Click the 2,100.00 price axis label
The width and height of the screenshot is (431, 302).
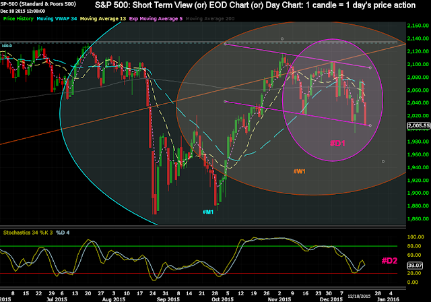click(x=418, y=64)
